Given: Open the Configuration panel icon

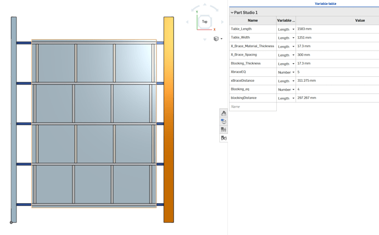Looking at the screenshot, I should 224,121.
